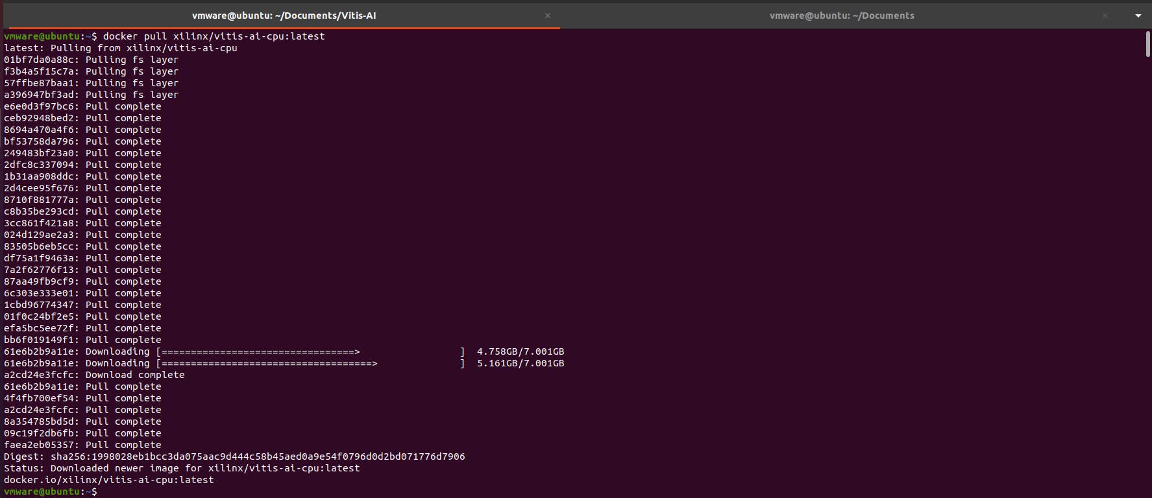1152x498 pixels.
Task: Click the 09c19f2db6fb Pull complete line
Action: 82,433
